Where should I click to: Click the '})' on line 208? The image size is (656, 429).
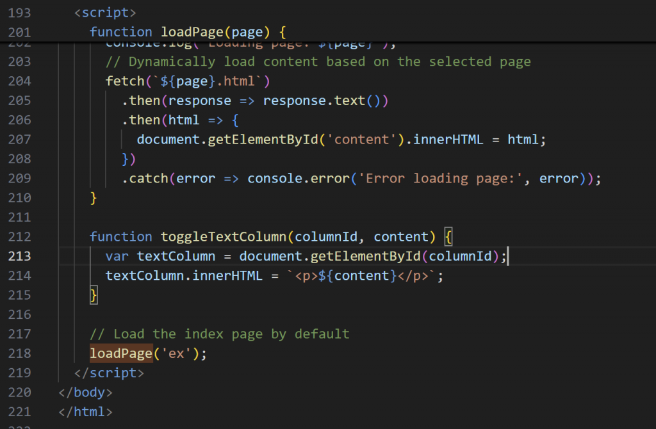click(x=129, y=159)
